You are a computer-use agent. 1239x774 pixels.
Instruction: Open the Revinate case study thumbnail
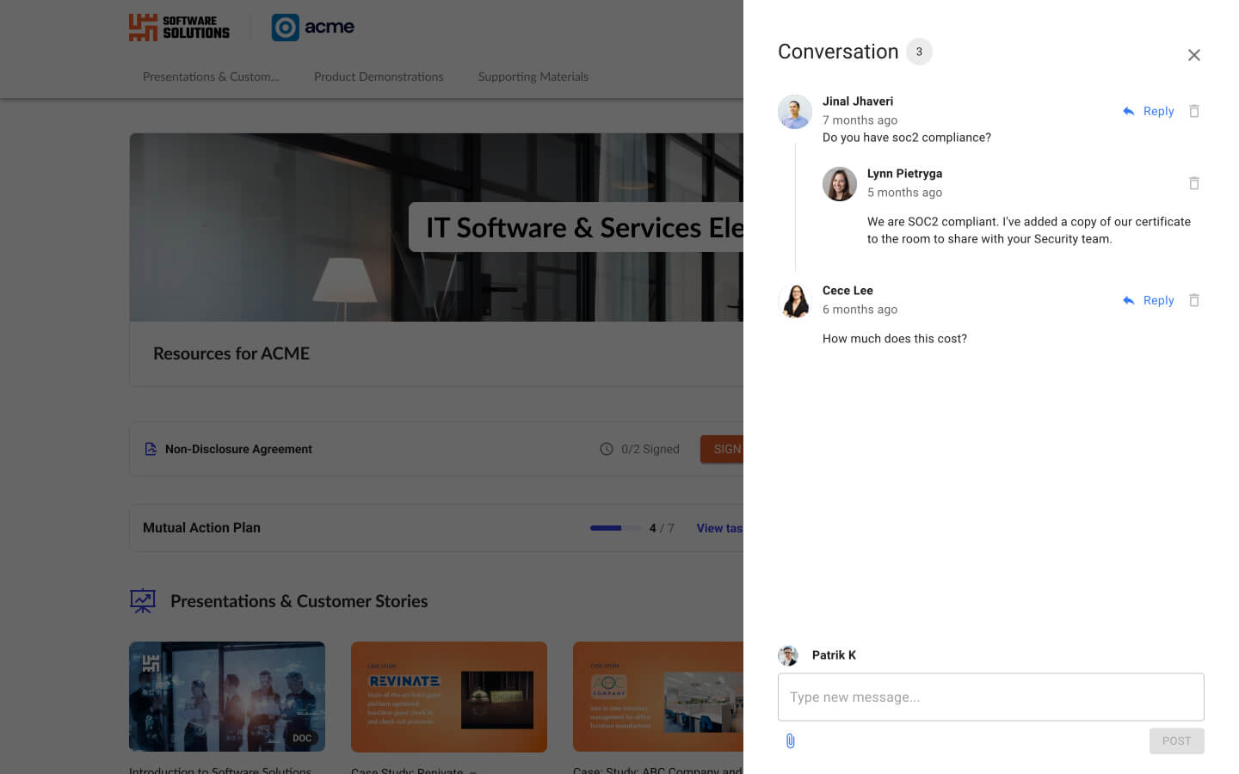tap(448, 697)
